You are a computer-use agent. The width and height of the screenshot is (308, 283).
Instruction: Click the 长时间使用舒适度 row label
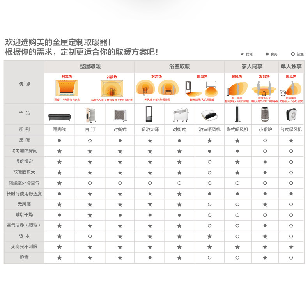click(24, 194)
